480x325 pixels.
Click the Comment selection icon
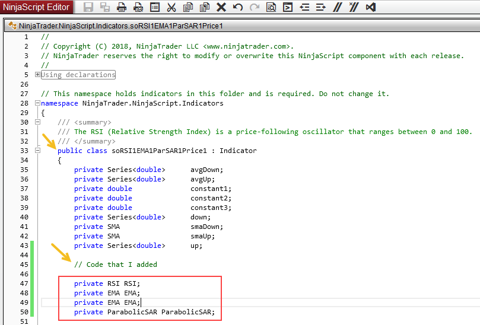click(x=338, y=7)
